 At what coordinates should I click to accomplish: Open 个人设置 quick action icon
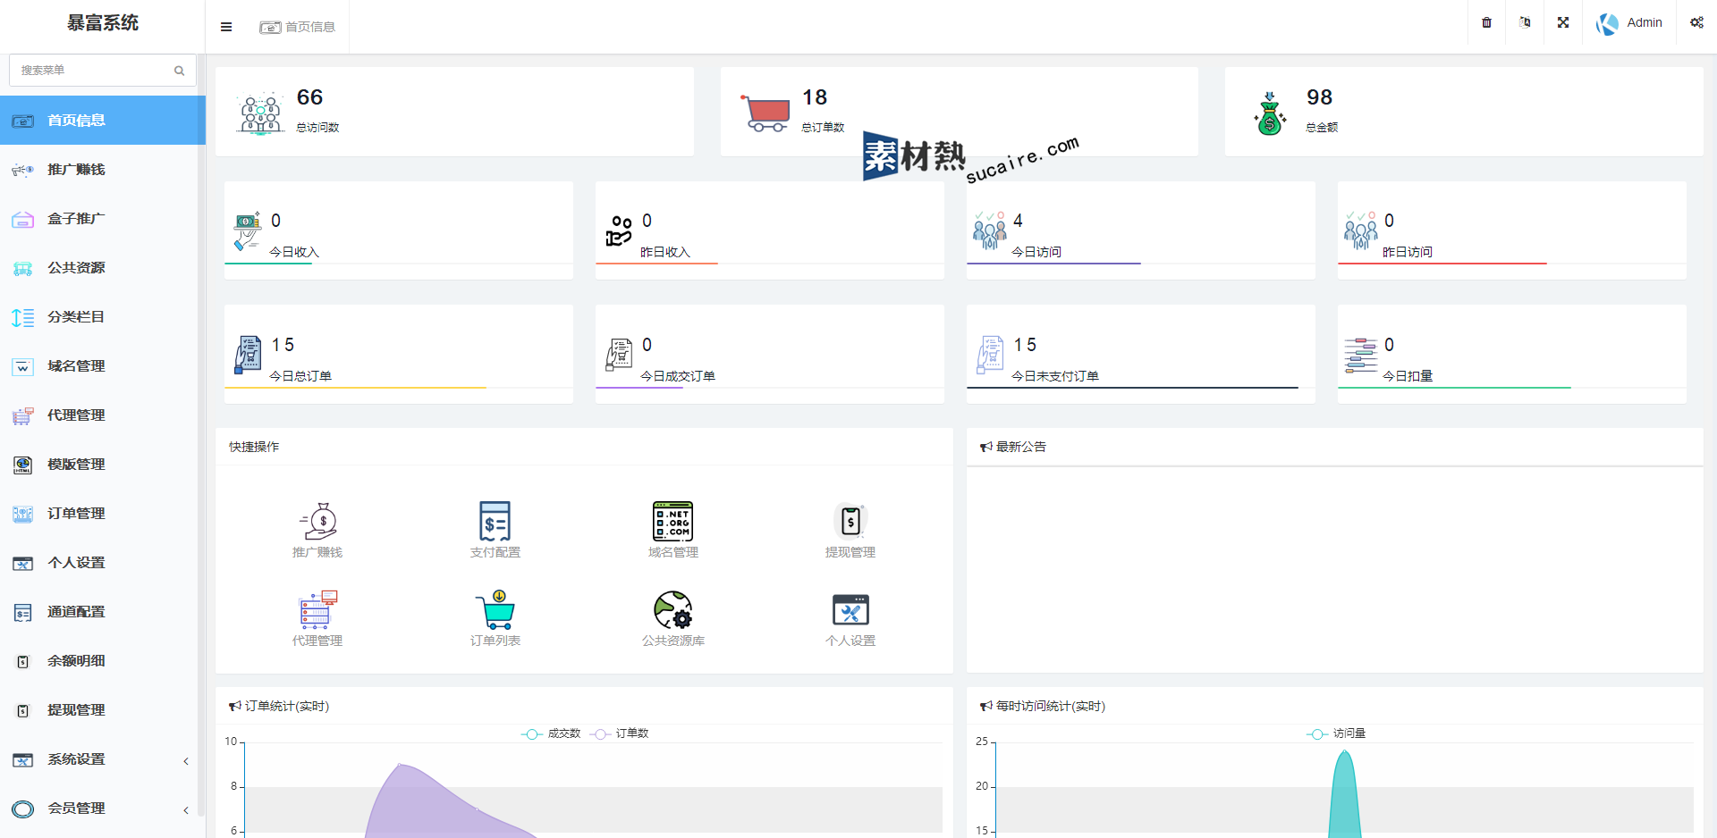point(850,610)
